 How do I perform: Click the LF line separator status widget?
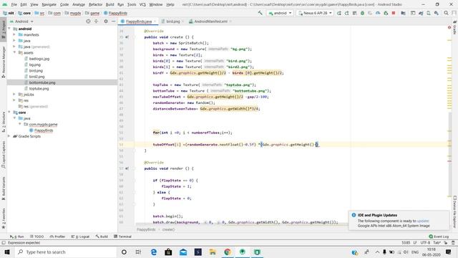pos(415,243)
